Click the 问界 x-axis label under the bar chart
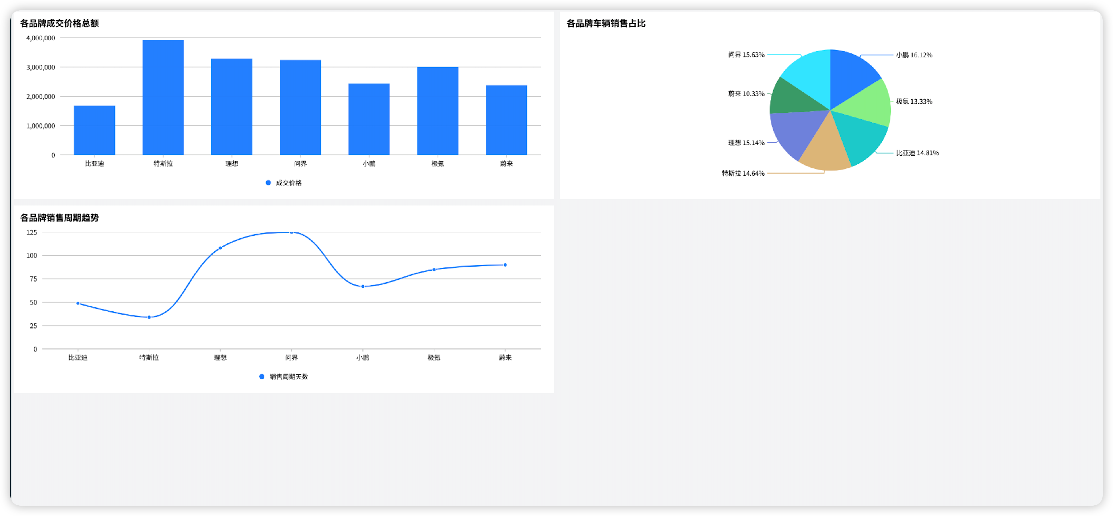 (x=300, y=164)
